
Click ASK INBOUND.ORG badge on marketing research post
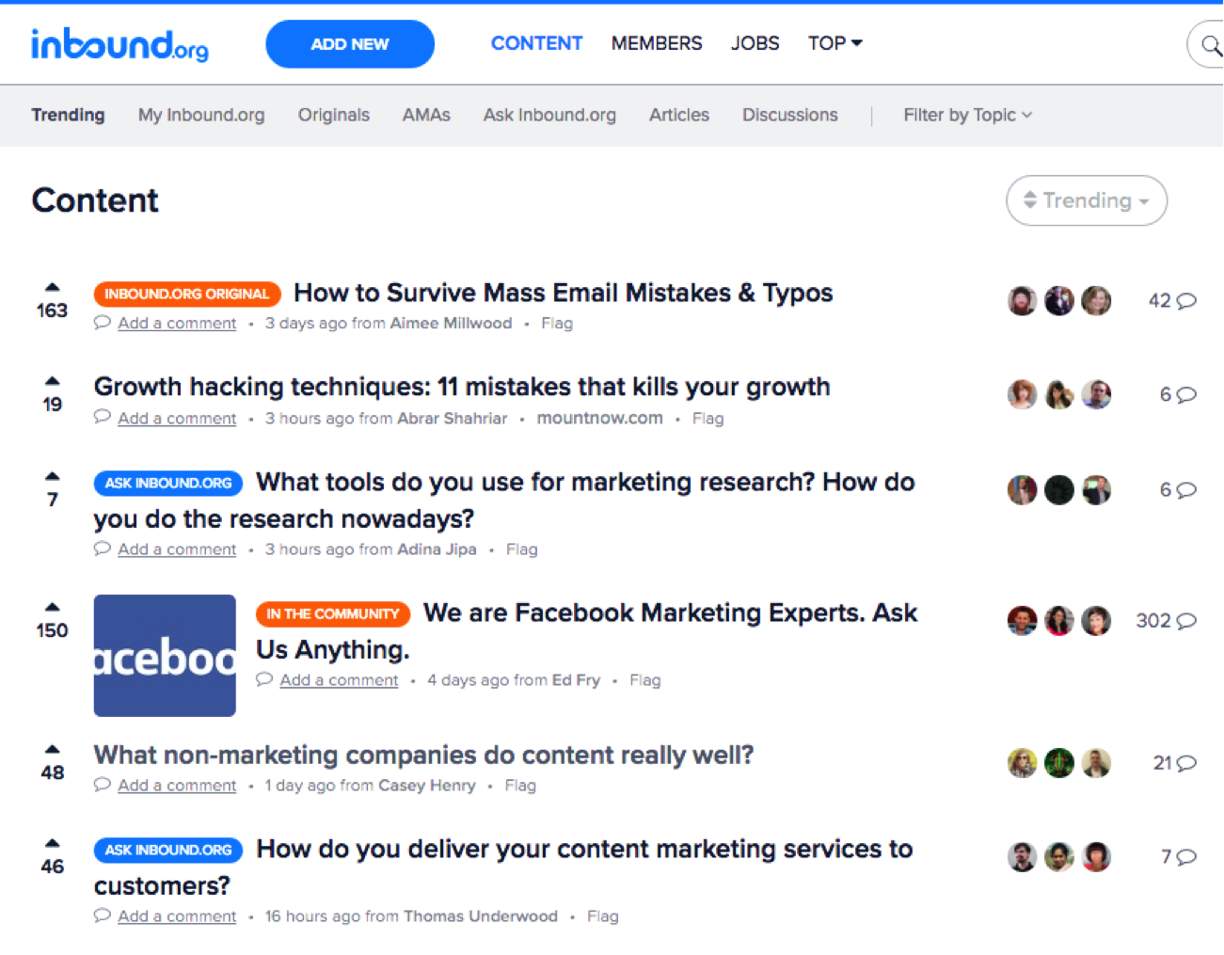click(x=168, y=483)
